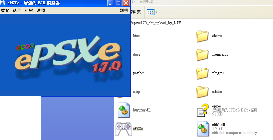Image resolution: width=273 pixels, height=140 pixels.
Task: Click the sstates folder label
Action: [x=217, y=92]
